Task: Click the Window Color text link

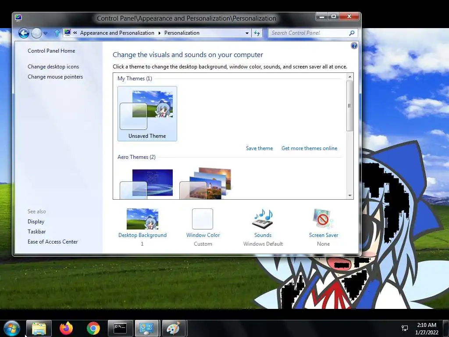Action: coord(203,235)
